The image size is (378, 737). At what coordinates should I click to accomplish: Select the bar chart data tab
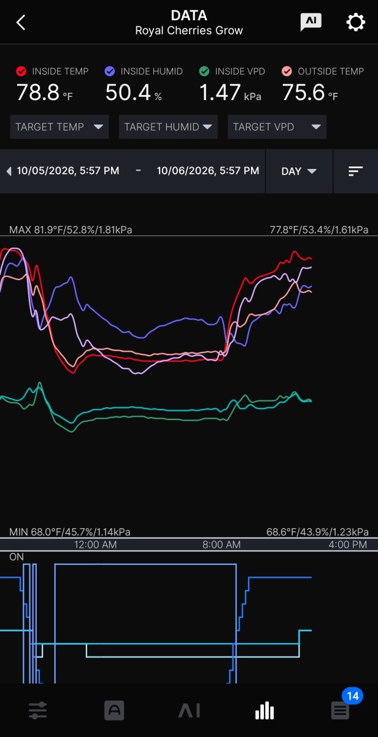point(264,711)
